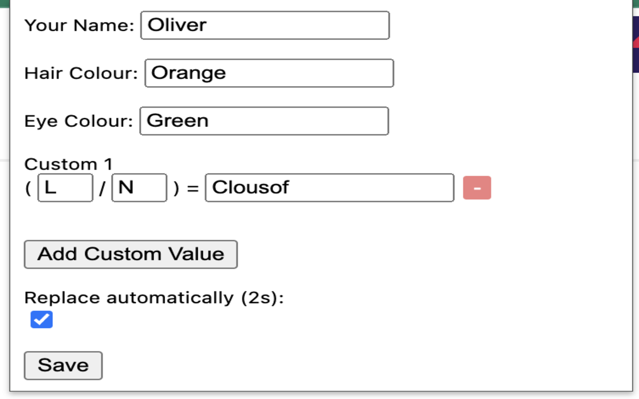Click the custom input containing L

pos(65,188)
